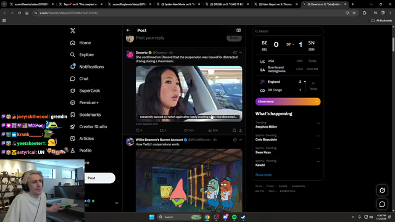Viewport: 395px width, 222px height.
Task: Reload the page
Action: click(19, 13)
